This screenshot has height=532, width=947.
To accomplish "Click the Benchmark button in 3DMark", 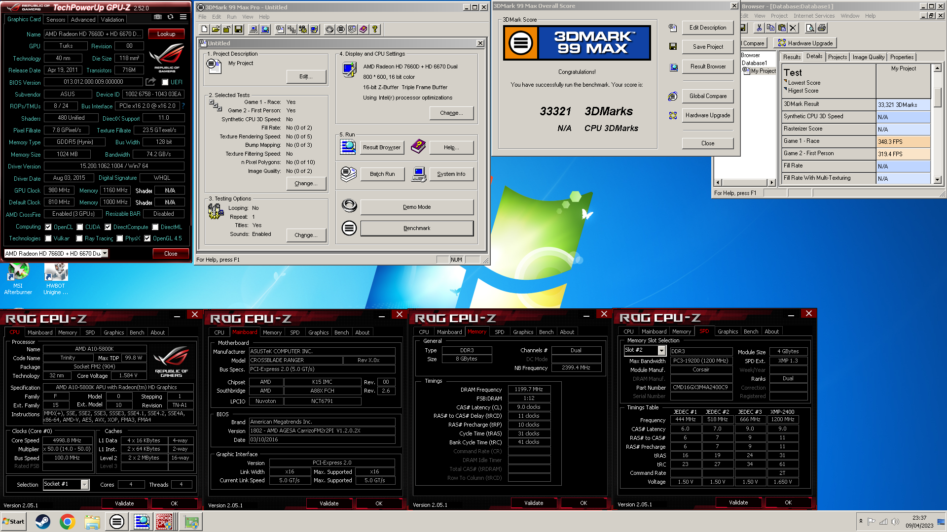I will point(417,228).
